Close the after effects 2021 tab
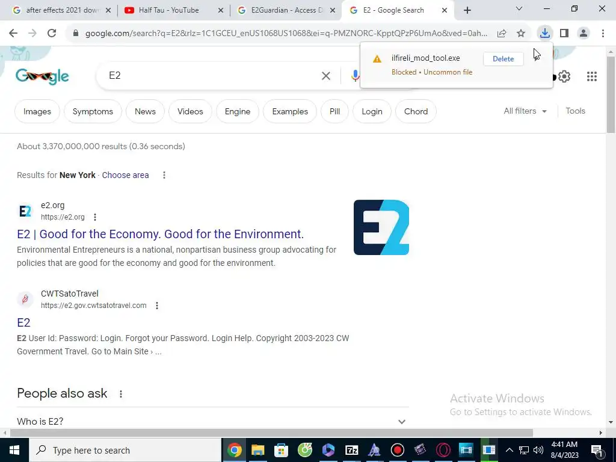This screenshot has width=616, height=462. [108, 11]
